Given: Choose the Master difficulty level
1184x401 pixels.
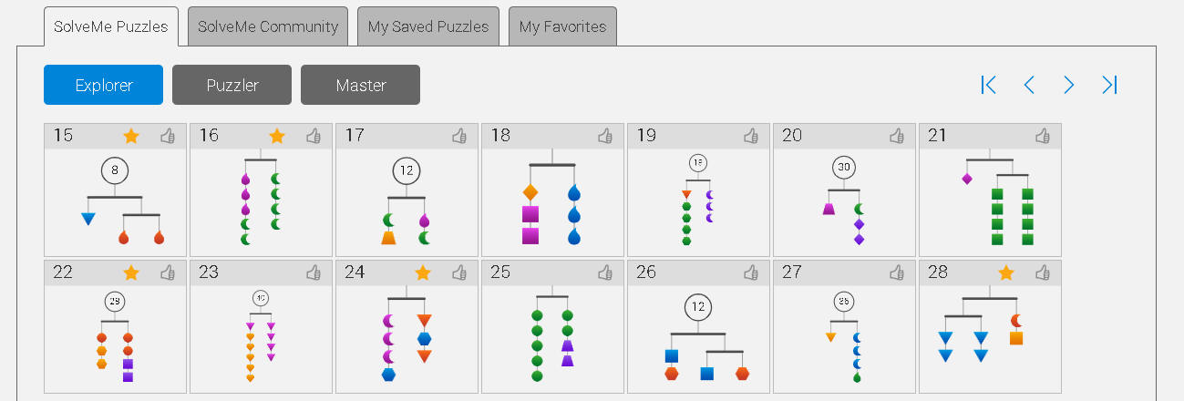Looking at the screenshot, I should (x=360, y=85).
